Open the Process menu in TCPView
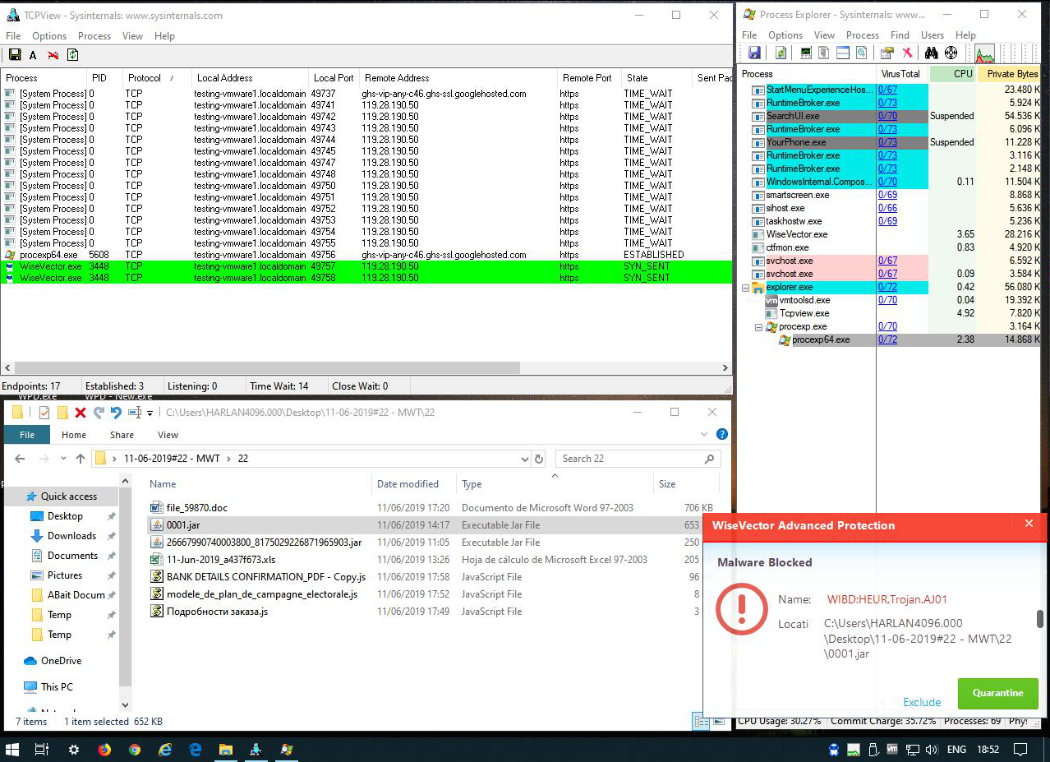 coord(94,36)
